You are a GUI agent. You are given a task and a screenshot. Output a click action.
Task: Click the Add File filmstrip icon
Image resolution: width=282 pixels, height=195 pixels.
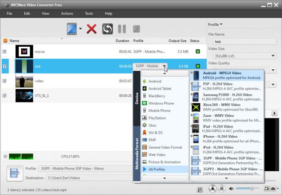[x=72, y=29]
